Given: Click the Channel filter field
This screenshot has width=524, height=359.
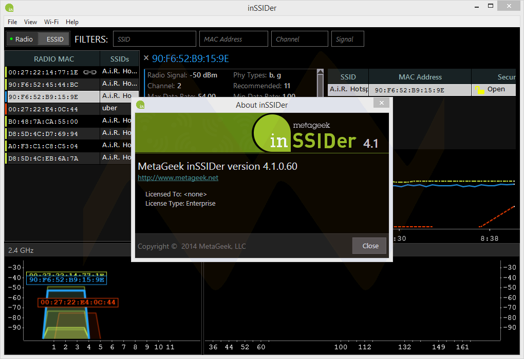Looking at the screenshot, I should point(300,39).
